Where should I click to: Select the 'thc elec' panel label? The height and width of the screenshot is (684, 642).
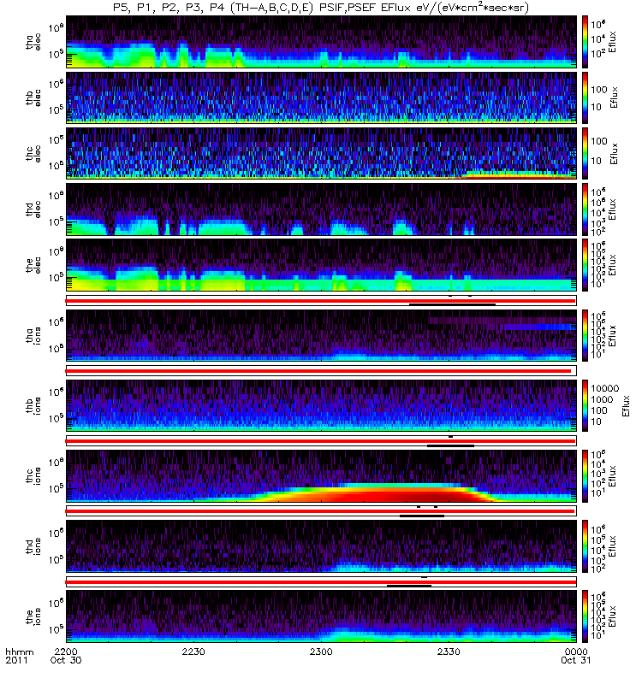point(33,154)
